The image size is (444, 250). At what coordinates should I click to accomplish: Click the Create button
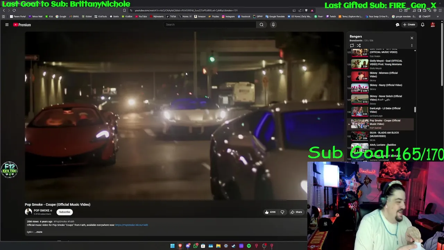point(409,25)
